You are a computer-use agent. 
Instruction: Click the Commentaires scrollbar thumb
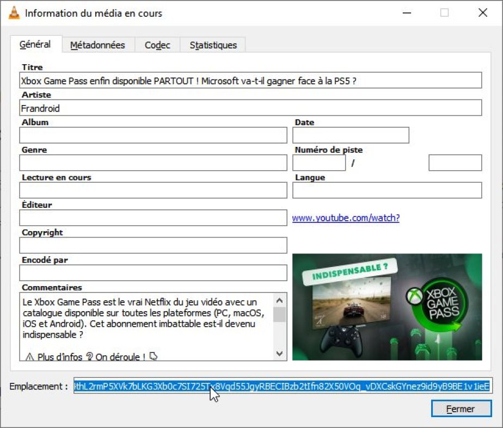coord(279,314)
